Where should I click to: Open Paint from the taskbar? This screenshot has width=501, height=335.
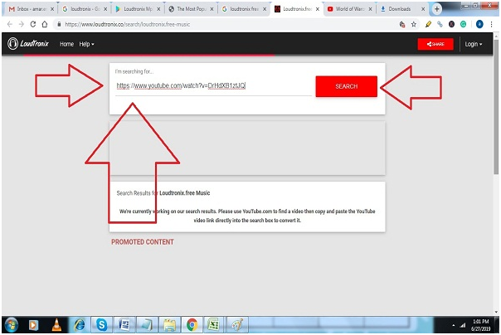[x=237, y=325]
